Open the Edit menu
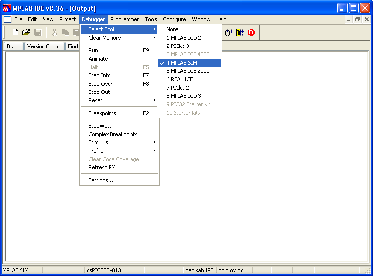This screenshot has height=276, width=373. [32, 19]
